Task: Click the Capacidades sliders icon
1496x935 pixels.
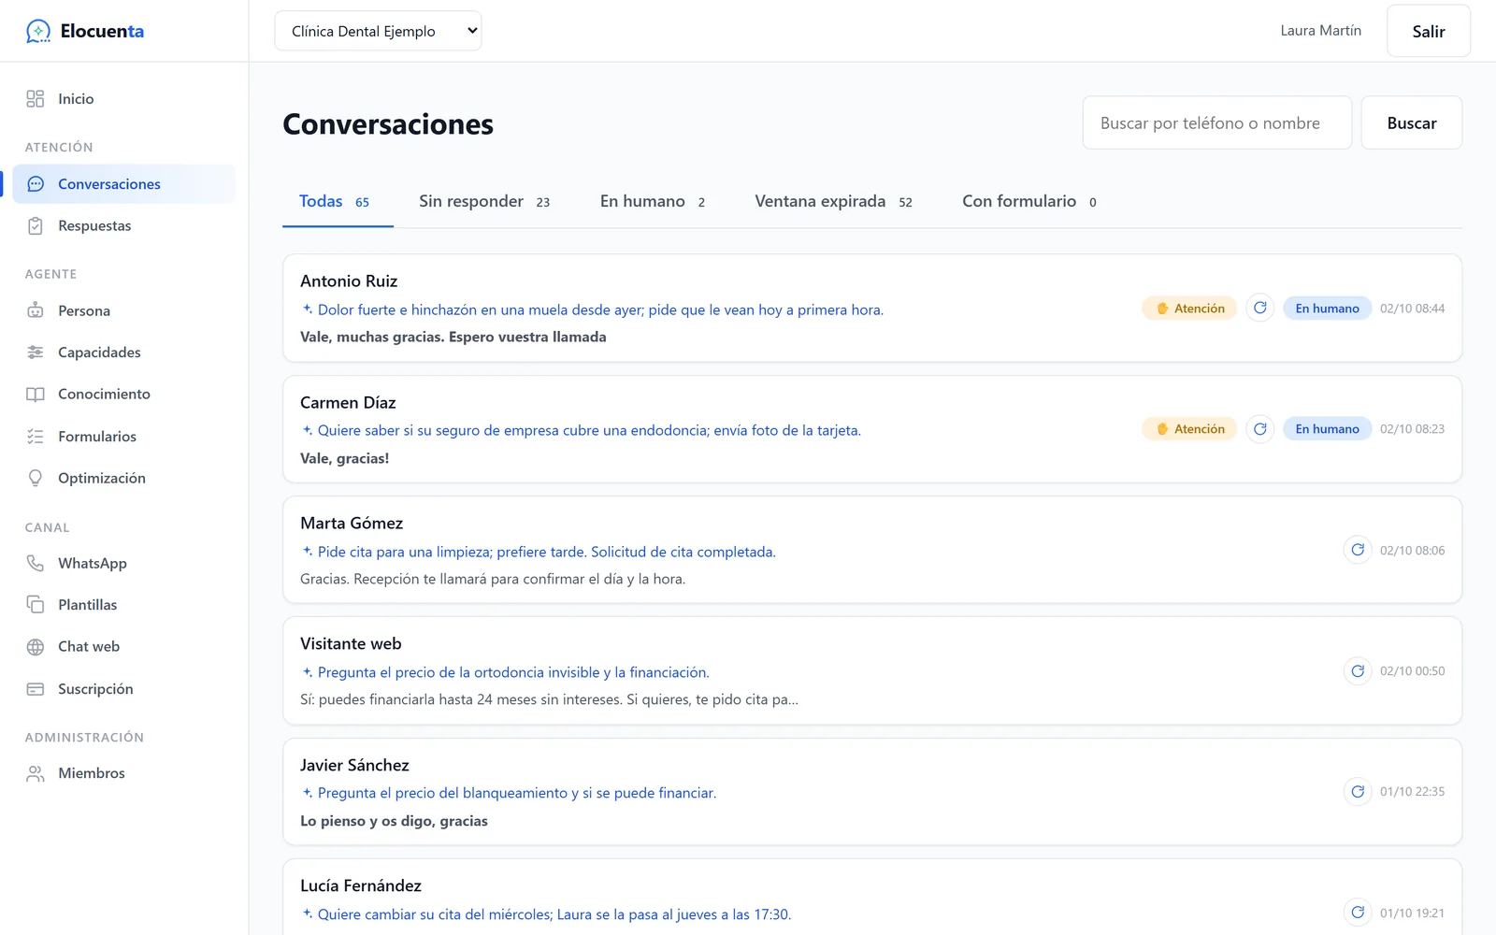Action: (36, 352)
